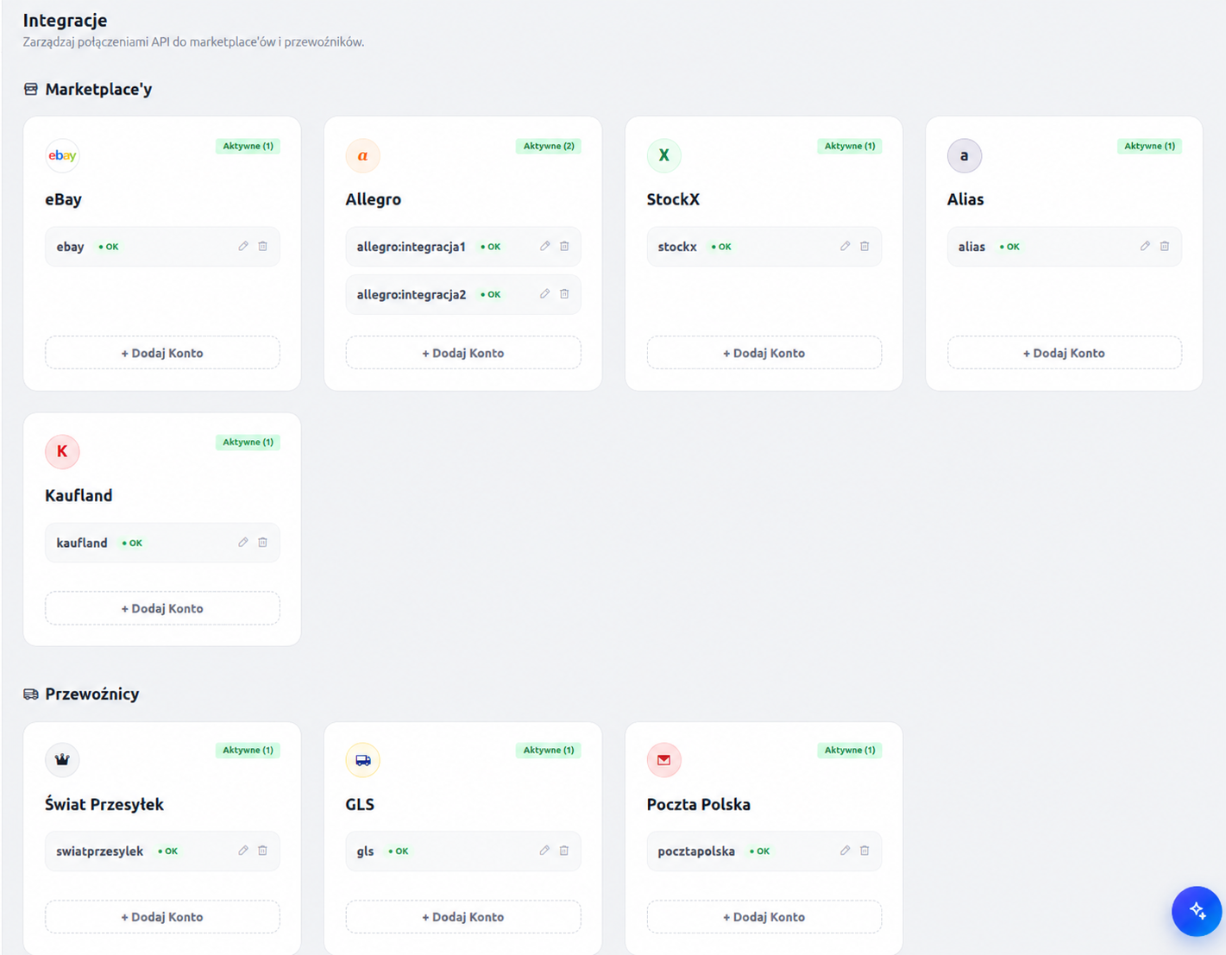Edit the allegro:integracja2 account
The width and height of the screenshot is (1226, 955).
544,293
